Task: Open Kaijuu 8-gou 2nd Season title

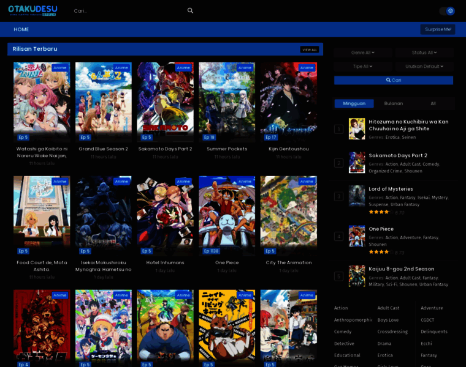Action: tap(401, 269)
